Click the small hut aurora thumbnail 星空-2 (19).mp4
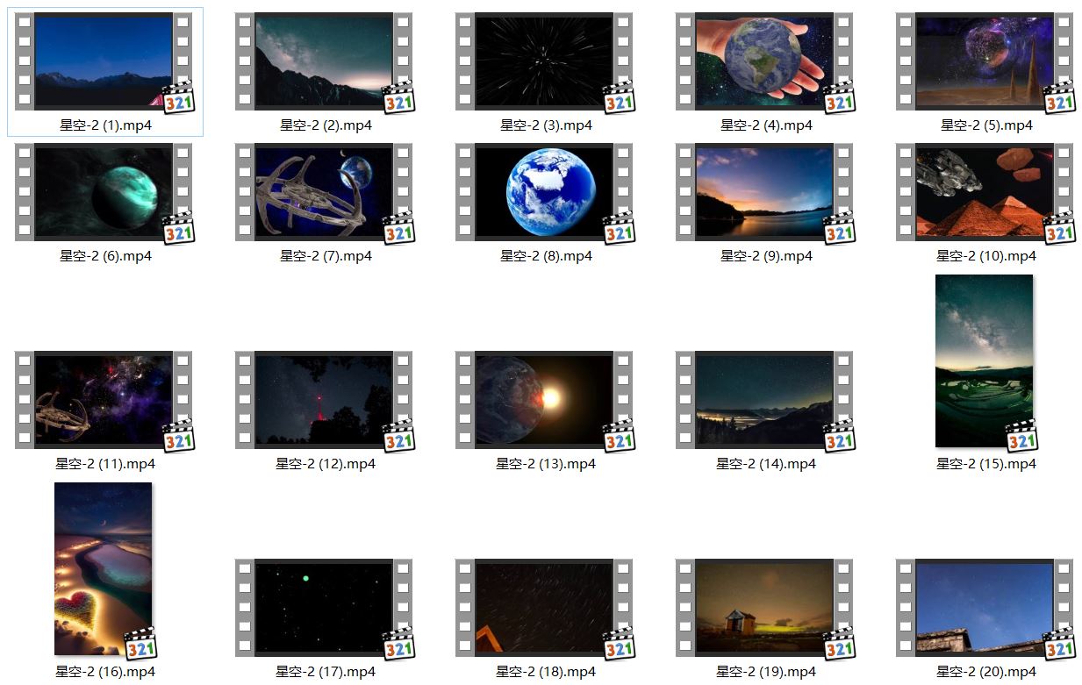Image resolution: width=1082 pixels, height=685 pixels. [764, 608]
